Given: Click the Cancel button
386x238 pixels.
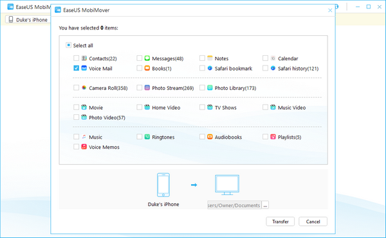Looking at the screenshot, I should [313, 221].
